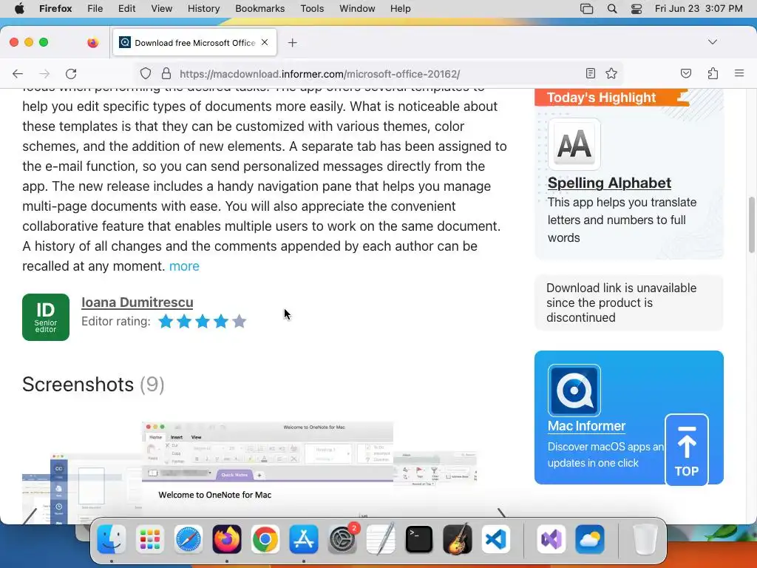Open the OneNote welcome screenshot thumbnail
This screenshot has height=568, width=757.
pyautogui.click(x=268, y=471)
